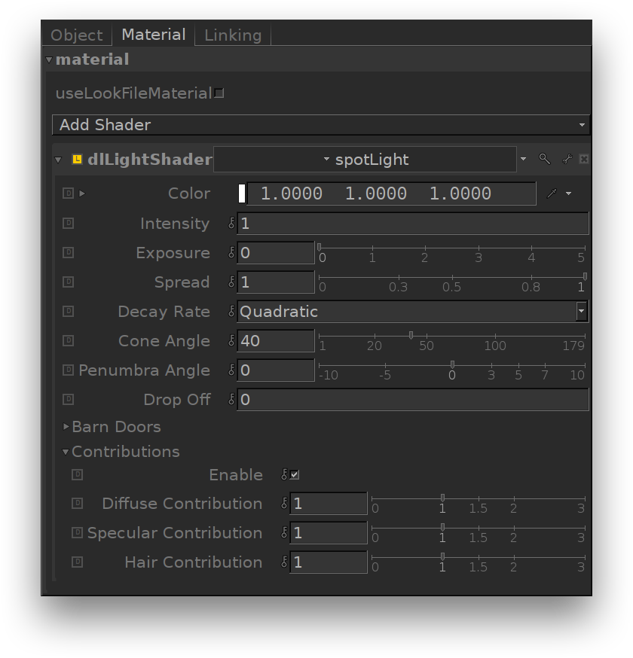This screenshot has width=633, height=658.
Task: Open the Add Shader dropdown
Action: 320,125
